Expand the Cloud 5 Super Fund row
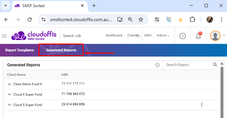This screenshot has width=227, height=118. (9, 105)
